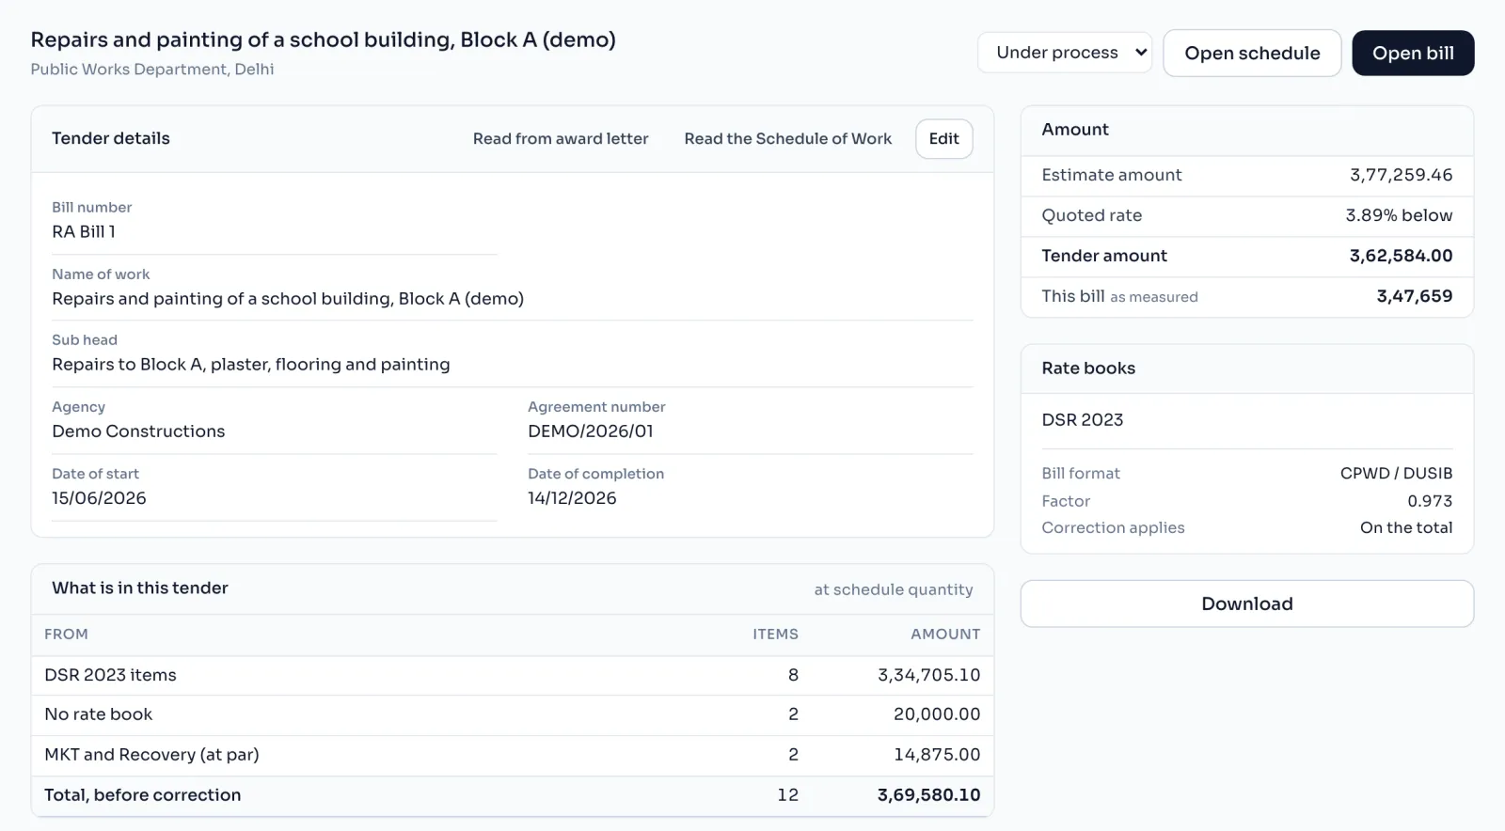Click the amount 20,000.00
The width and height of the screenshot is (1505, 831).
(x=937, y=714)
